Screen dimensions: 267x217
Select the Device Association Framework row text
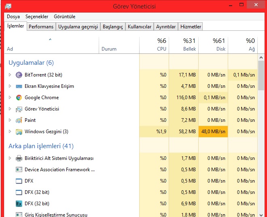click(59, 170)
